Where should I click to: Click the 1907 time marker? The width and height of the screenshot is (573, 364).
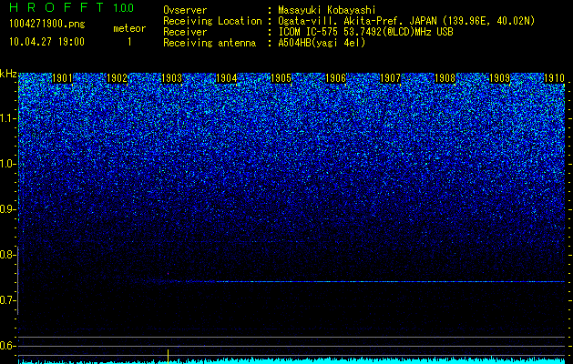pyautogui.click(x=390, y=78)
